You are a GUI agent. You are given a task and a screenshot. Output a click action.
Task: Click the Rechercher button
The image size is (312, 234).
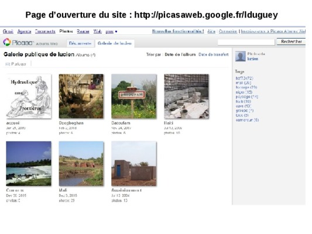coord(291,42)
